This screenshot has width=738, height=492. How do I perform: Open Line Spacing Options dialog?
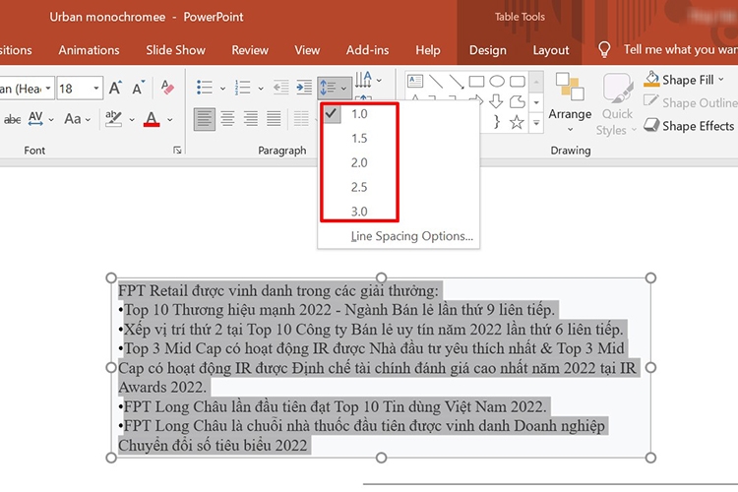412,236
